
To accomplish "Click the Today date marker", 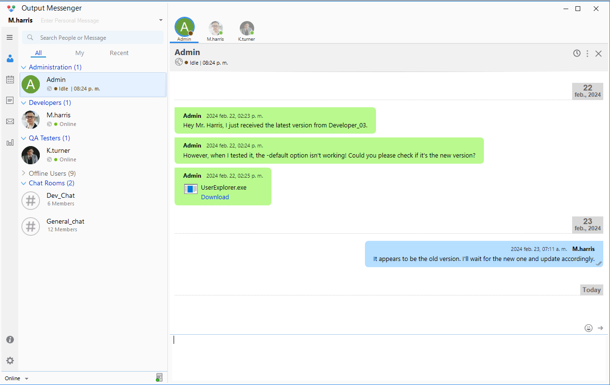I will point(591,290).
